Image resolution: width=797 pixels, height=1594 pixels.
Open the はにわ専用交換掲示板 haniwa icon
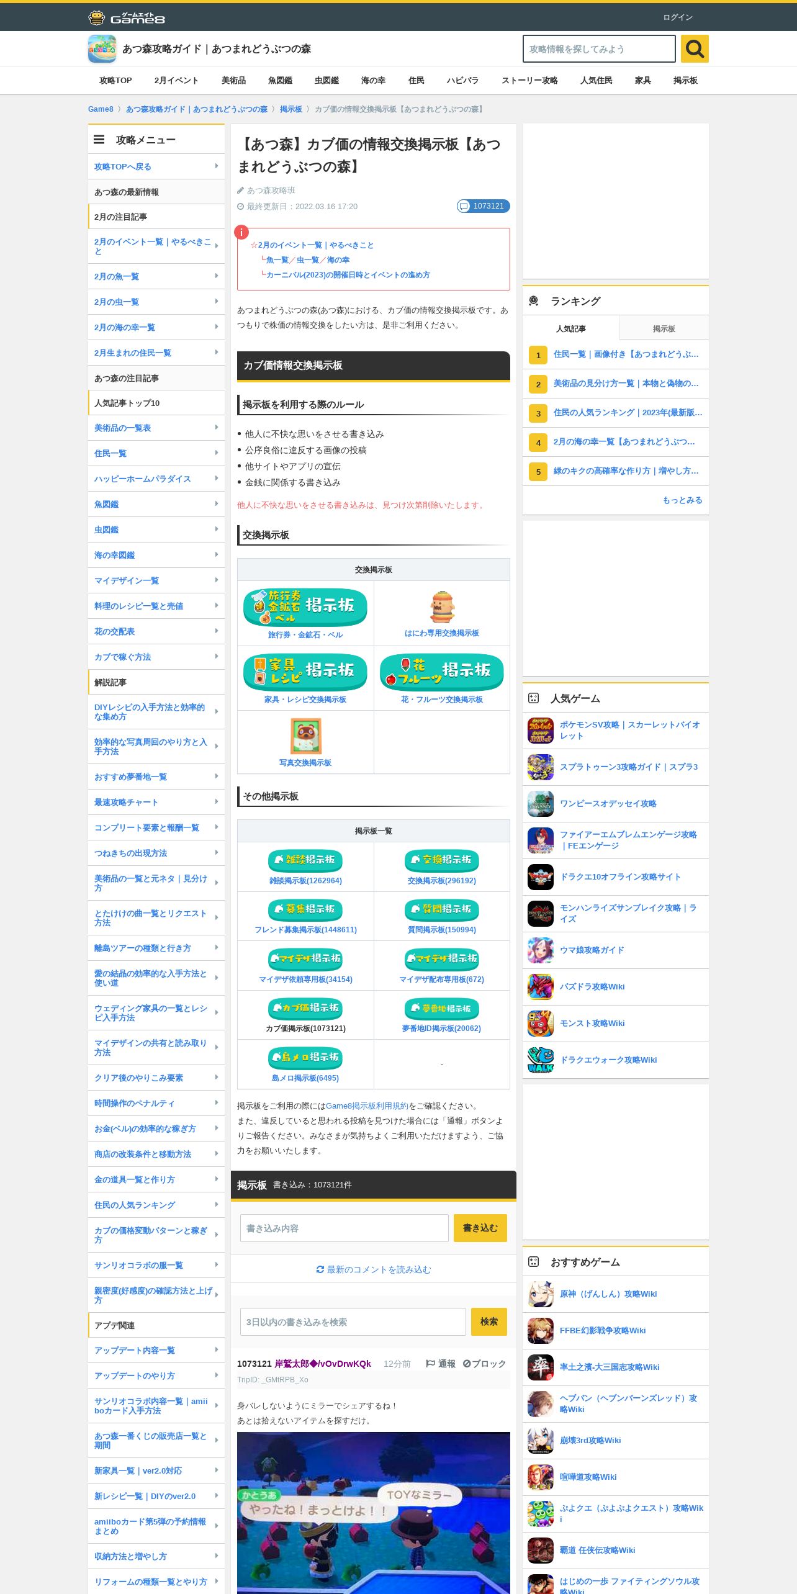[442, 607]
